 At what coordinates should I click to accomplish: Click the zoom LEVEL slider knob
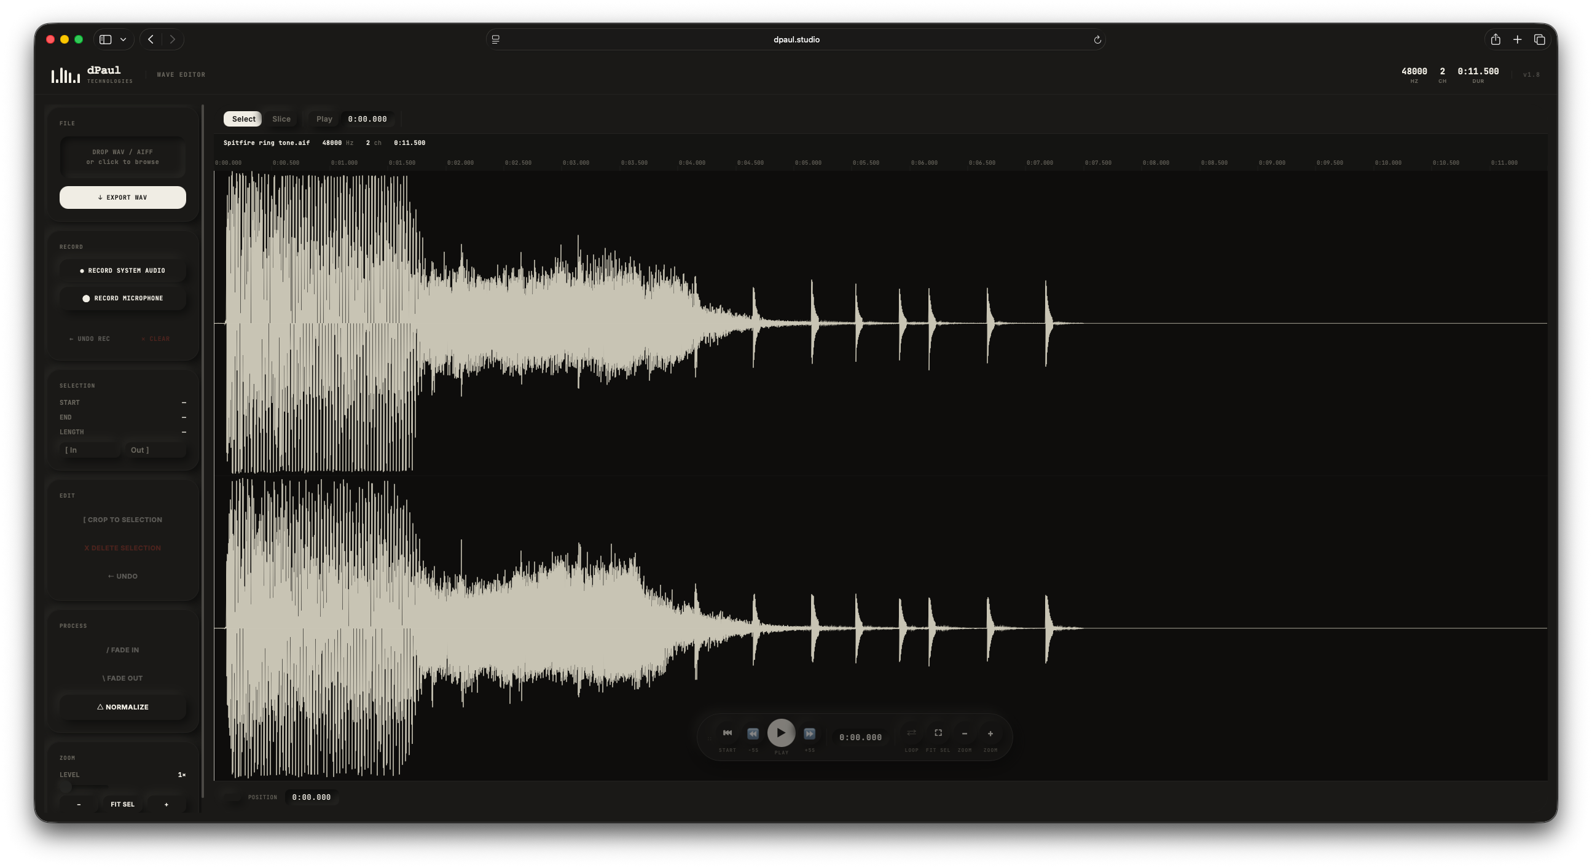[x=66, y=787]
